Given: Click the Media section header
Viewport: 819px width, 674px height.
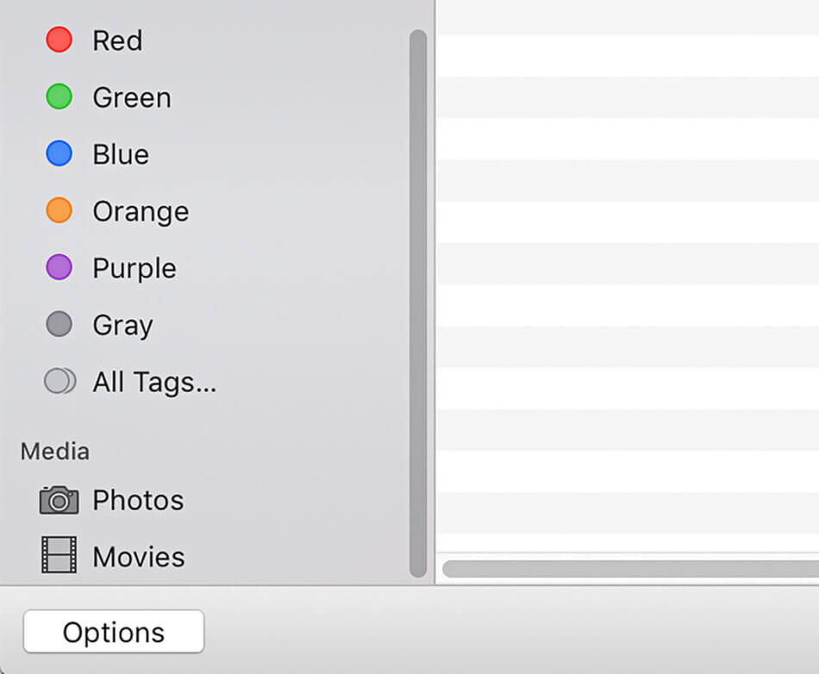Looking at the screenshot, I should [54, 451].
